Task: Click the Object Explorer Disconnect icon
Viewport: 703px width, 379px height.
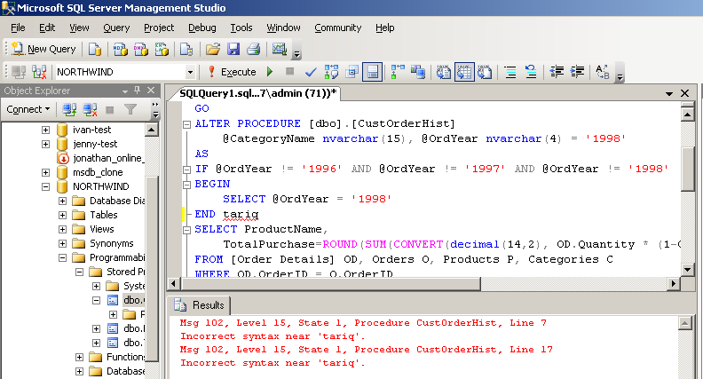Action: coord(90,109)
